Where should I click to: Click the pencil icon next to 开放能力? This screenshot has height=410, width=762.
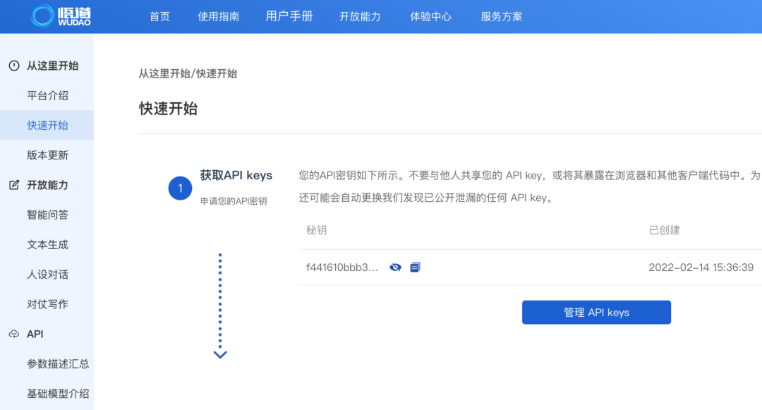16,182
